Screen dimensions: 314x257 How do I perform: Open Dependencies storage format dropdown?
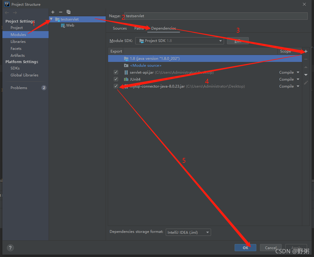coord(188,232)
